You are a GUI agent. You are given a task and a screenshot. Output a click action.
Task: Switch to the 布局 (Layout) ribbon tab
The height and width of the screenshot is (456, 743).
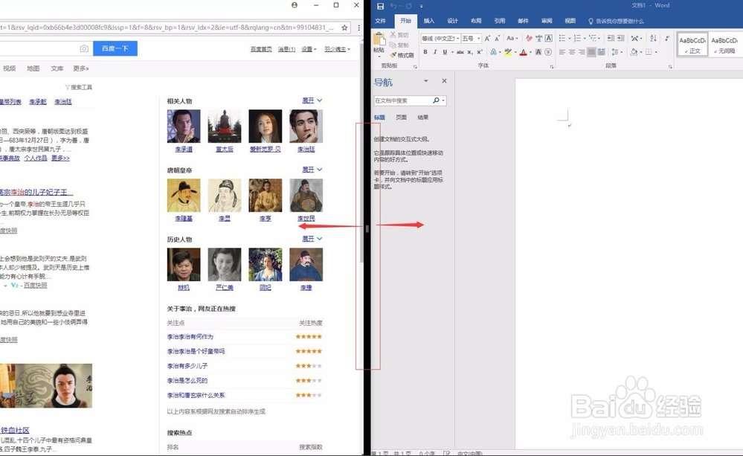tap(476, 21)
